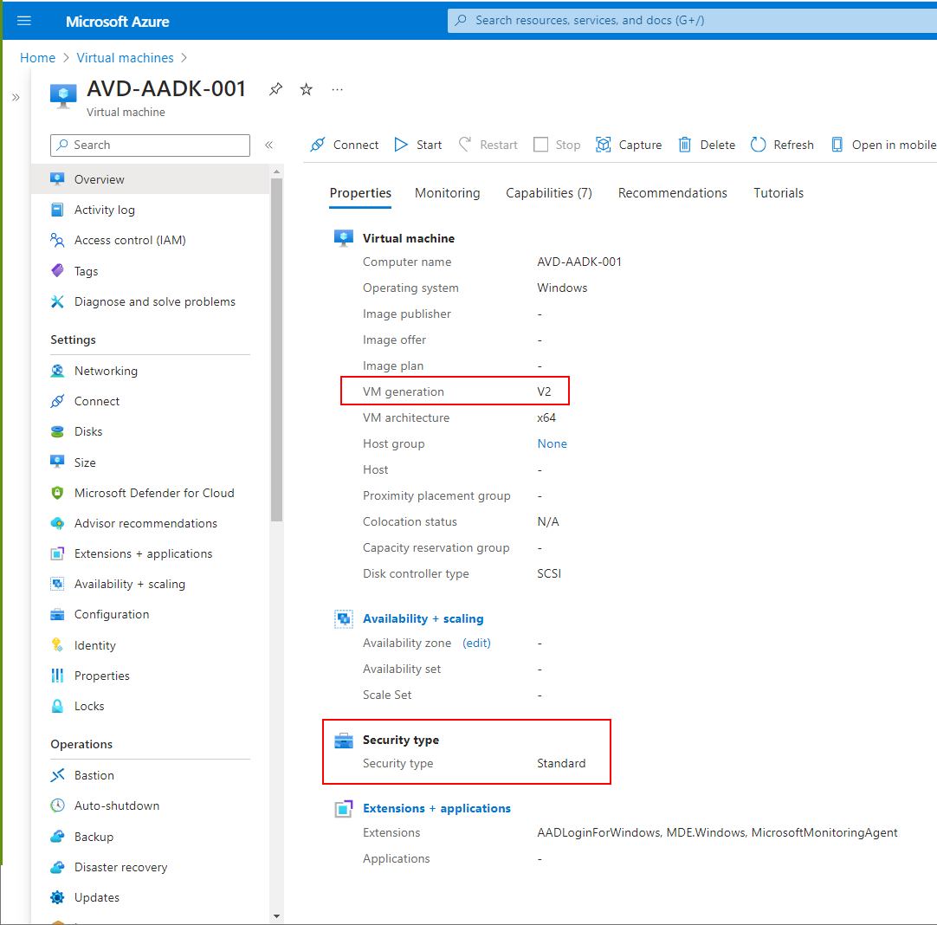Open Availability + scaling section link
The height and width of the screenshot is (925, 937).
click(423, 618)
